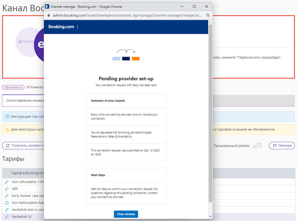
Task: Click the info icon beside Non-Refundable Rate
Action: (x=7, y=203)
